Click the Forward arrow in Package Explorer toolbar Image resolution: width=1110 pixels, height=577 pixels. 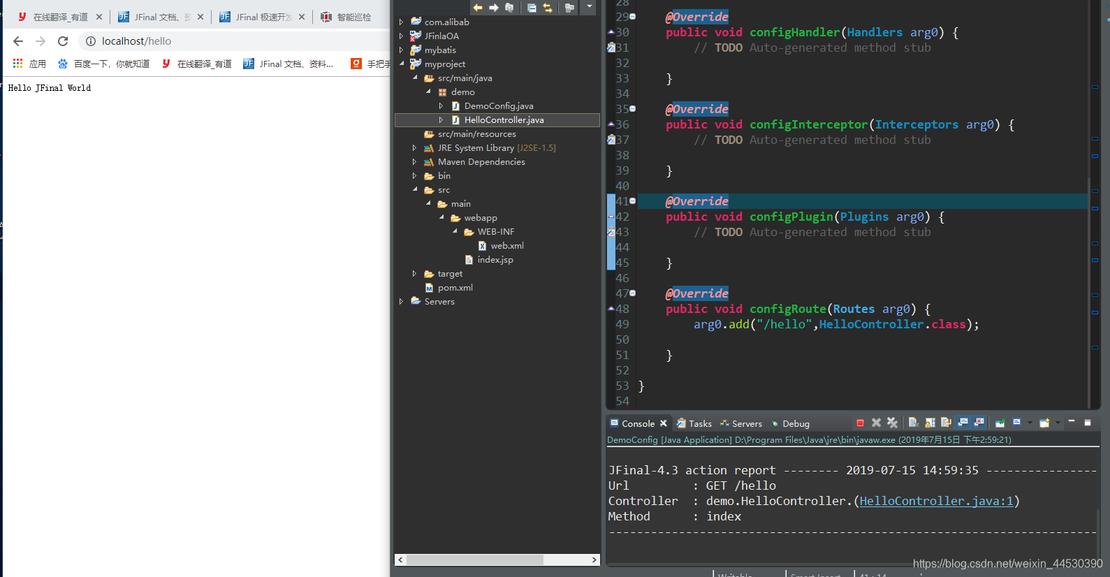[494, 8]
